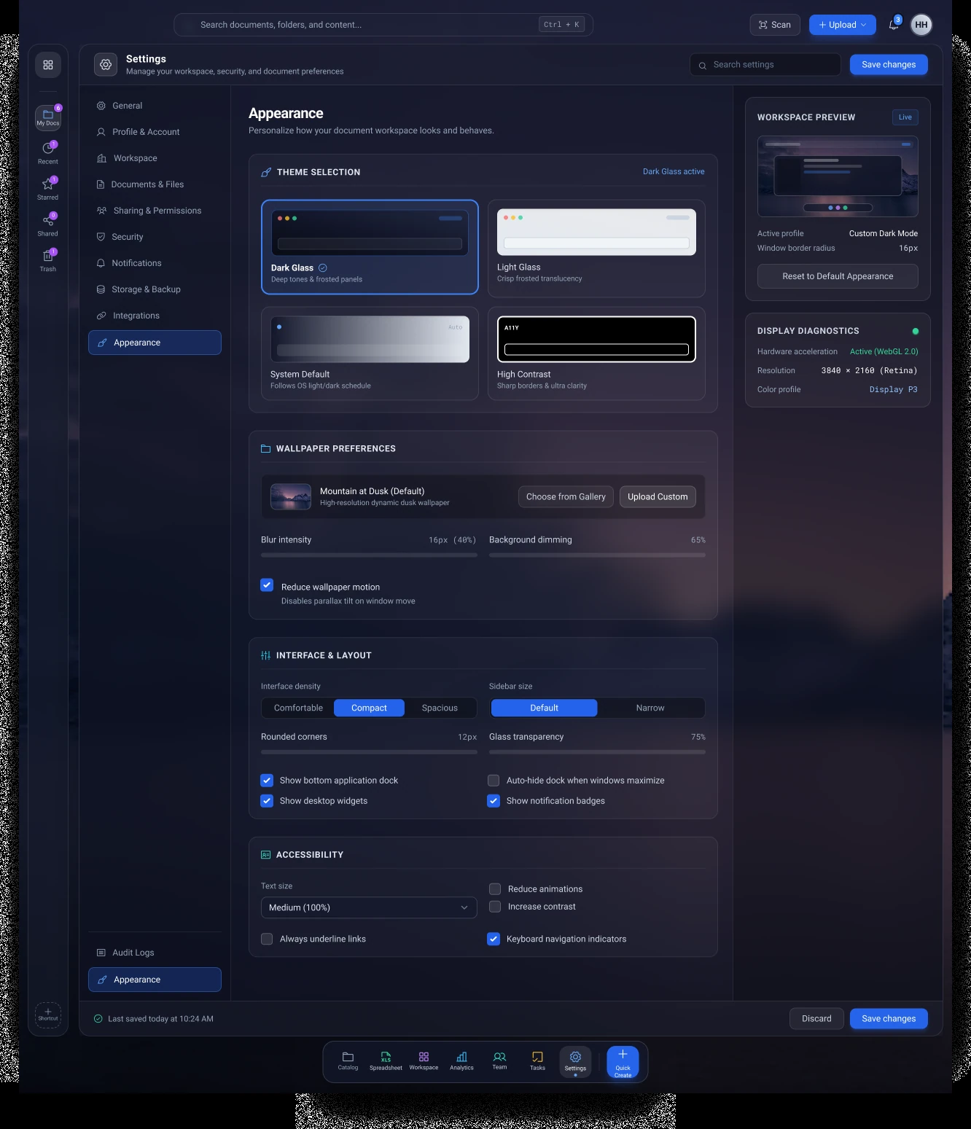This screenshot has width=971, height=1129.
Task: Open the Spreadsheet app in the dock
Action: click(x=386, y=1061)
